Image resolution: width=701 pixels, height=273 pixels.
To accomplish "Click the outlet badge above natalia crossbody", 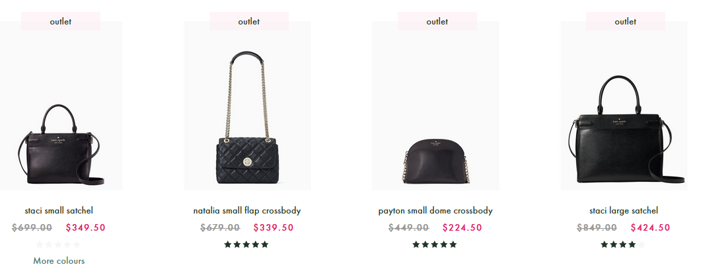I will tap(249, 21).
